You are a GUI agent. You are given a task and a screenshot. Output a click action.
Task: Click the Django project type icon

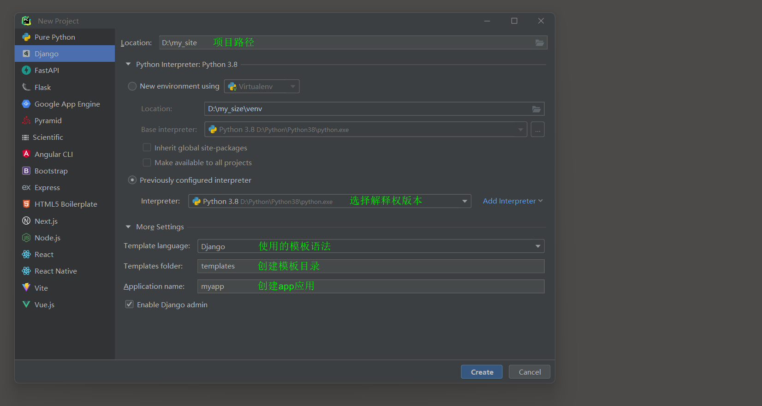26,54
